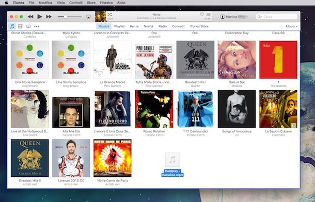Viewport: 315px width, 202px height.
Task: Select the Greatest Hits I Queen album cover
Action: pyautogui.click(x=195, y=60)
